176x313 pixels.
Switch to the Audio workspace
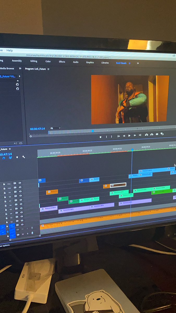tap(76, 62)
